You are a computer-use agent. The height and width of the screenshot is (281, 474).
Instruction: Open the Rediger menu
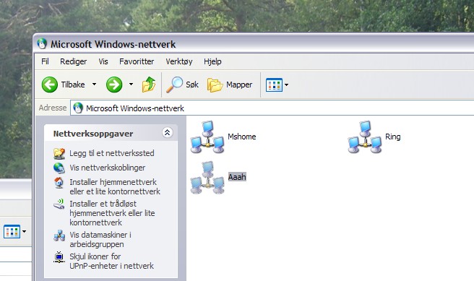(74, 61)
